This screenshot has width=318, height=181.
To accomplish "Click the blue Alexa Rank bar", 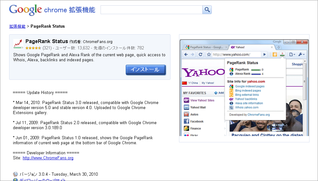I will click(256, 74).
